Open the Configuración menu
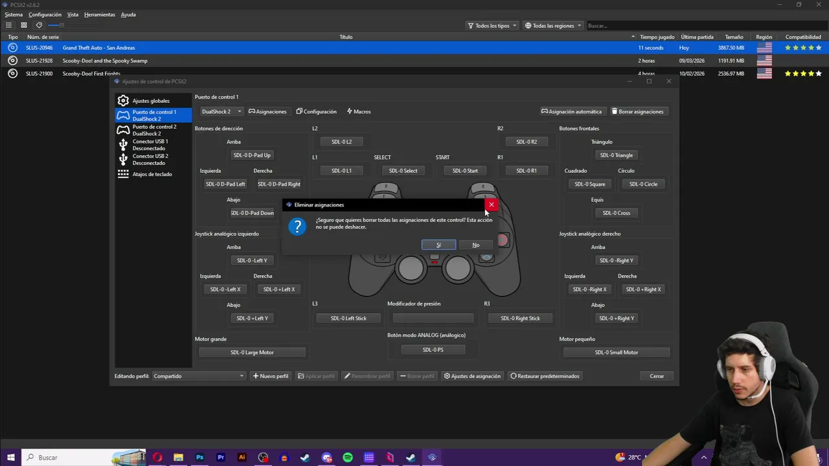The height and width of the screenshot is (466, 829). (45, 14)
